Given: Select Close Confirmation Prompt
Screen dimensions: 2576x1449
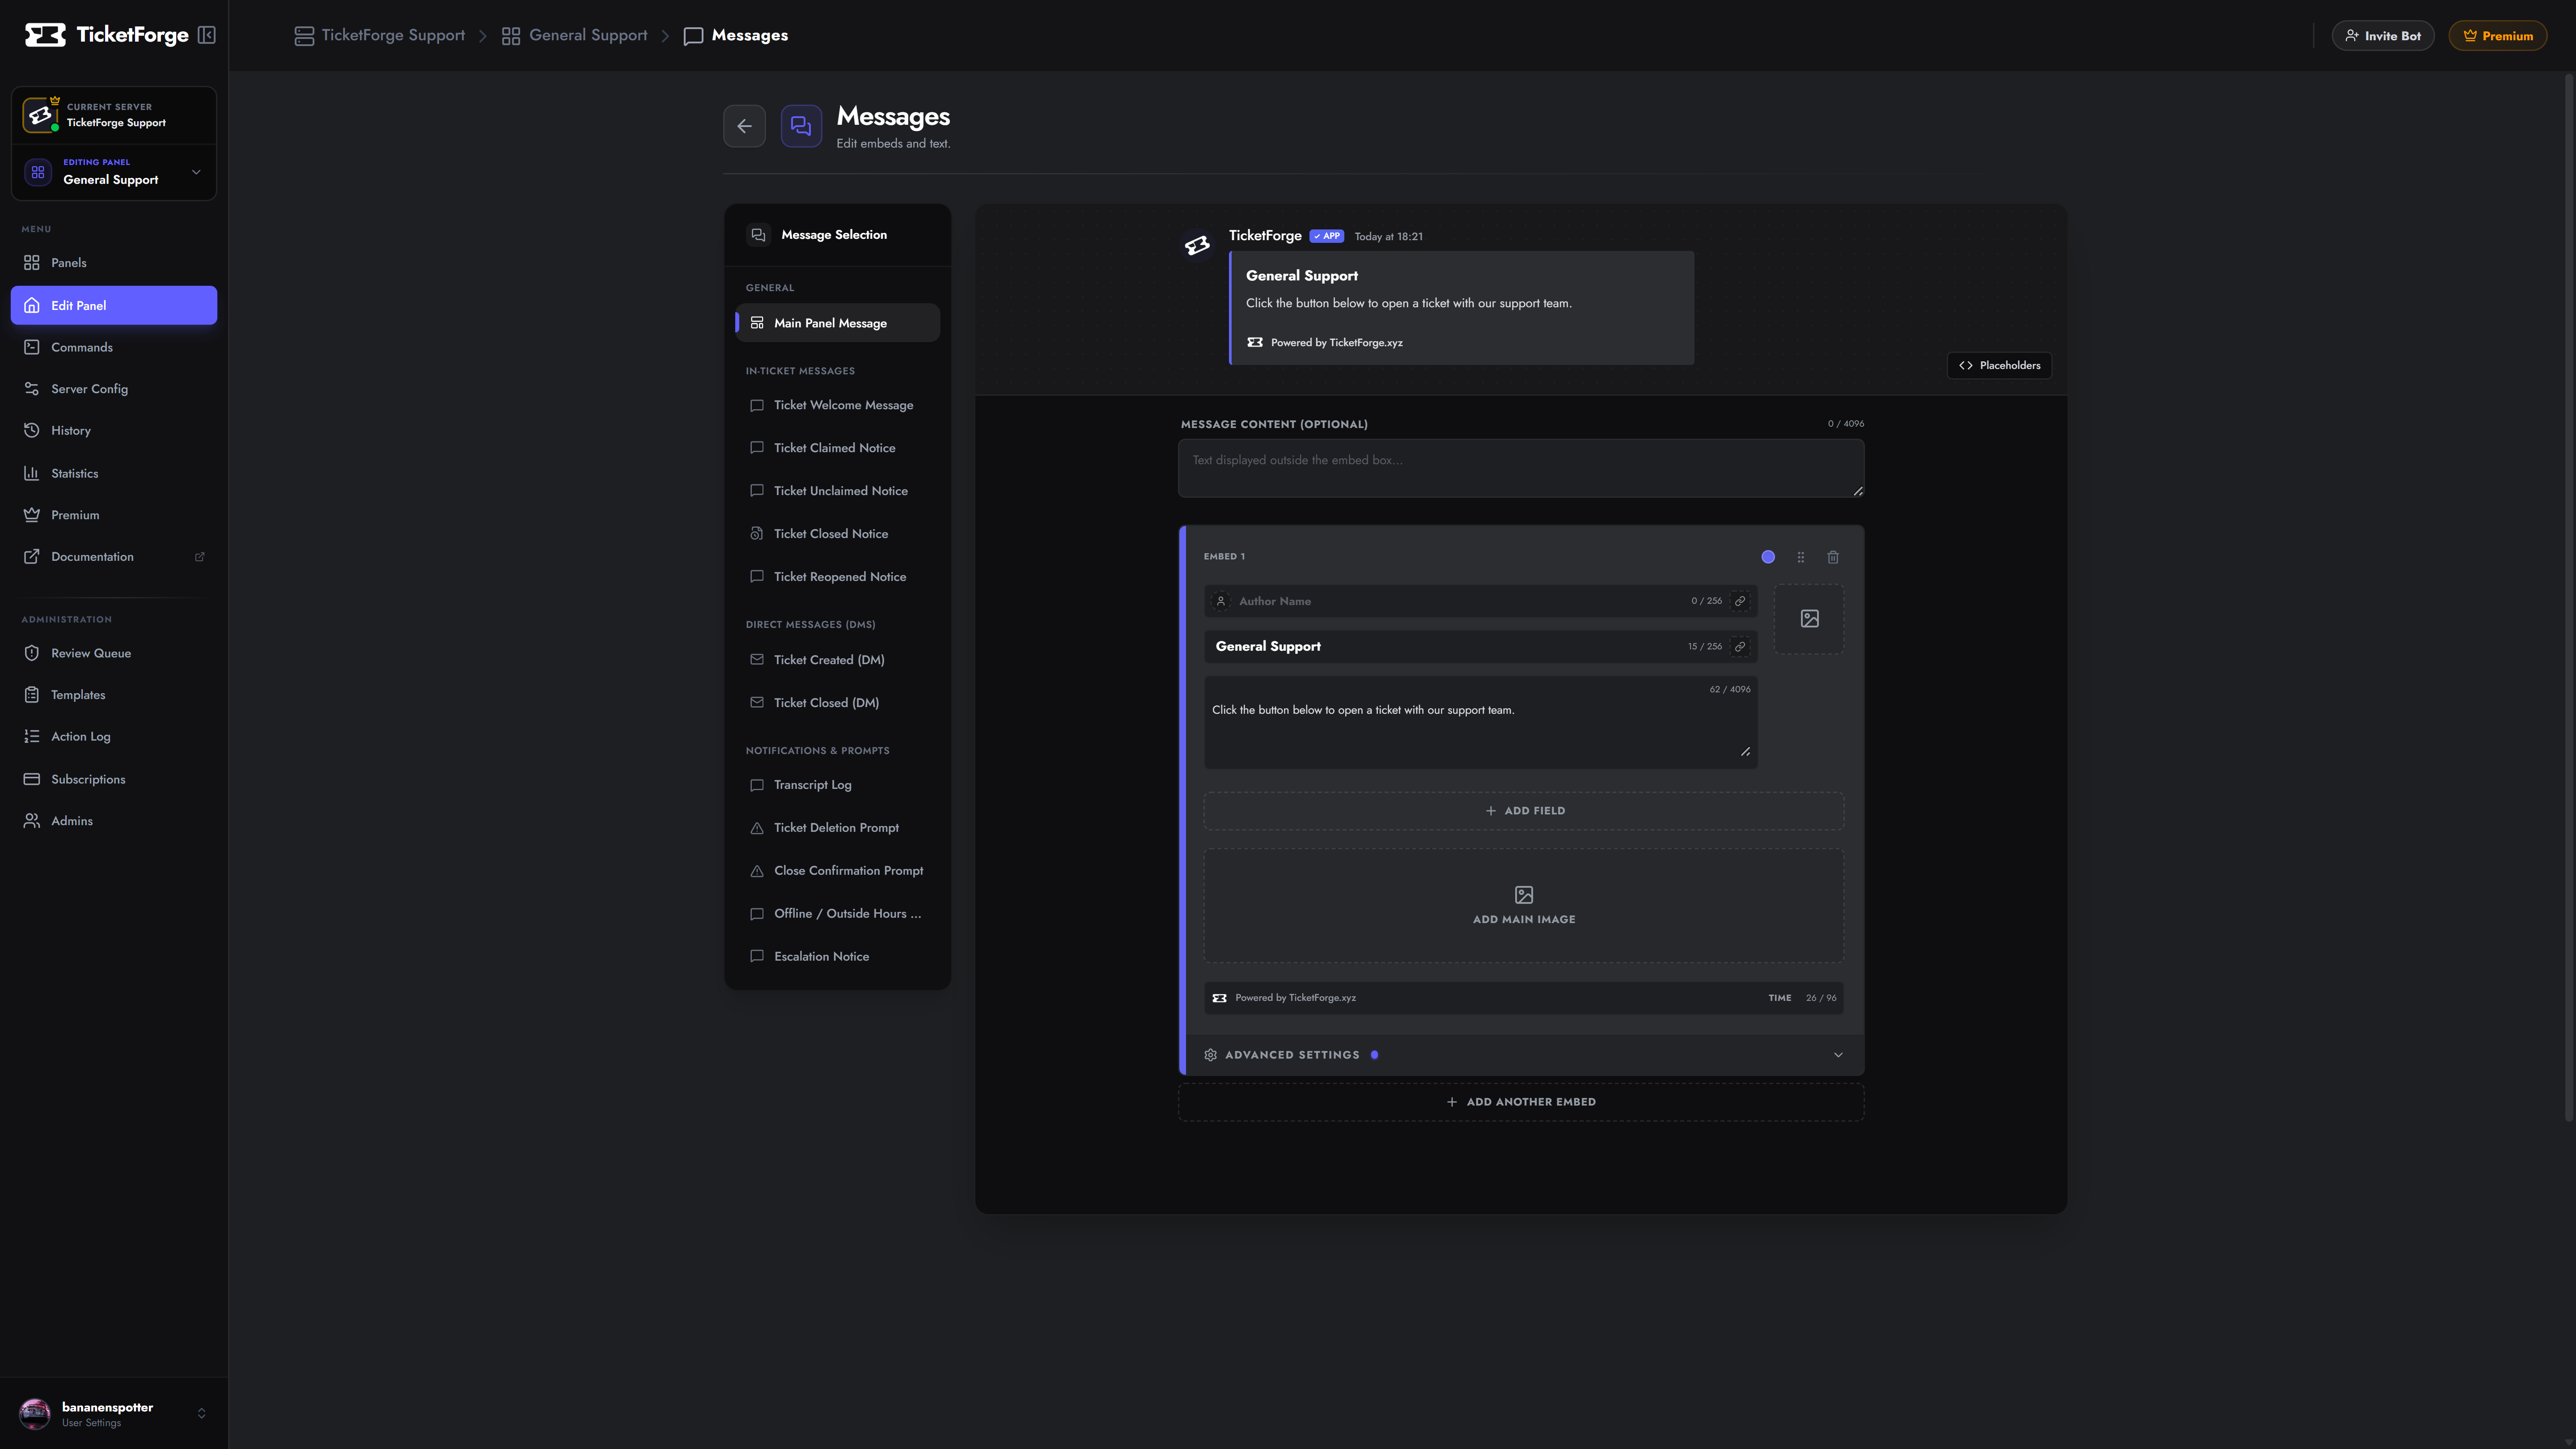Looking at the screenshot, I should pos(838,871).
